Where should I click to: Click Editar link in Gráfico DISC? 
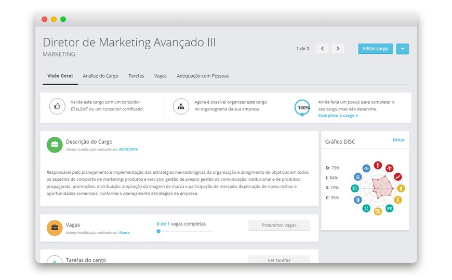[398, 140]
